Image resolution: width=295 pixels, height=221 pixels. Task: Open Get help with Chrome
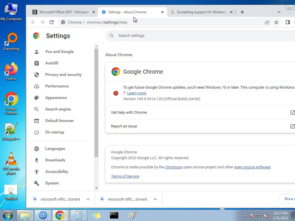point(200,113)
